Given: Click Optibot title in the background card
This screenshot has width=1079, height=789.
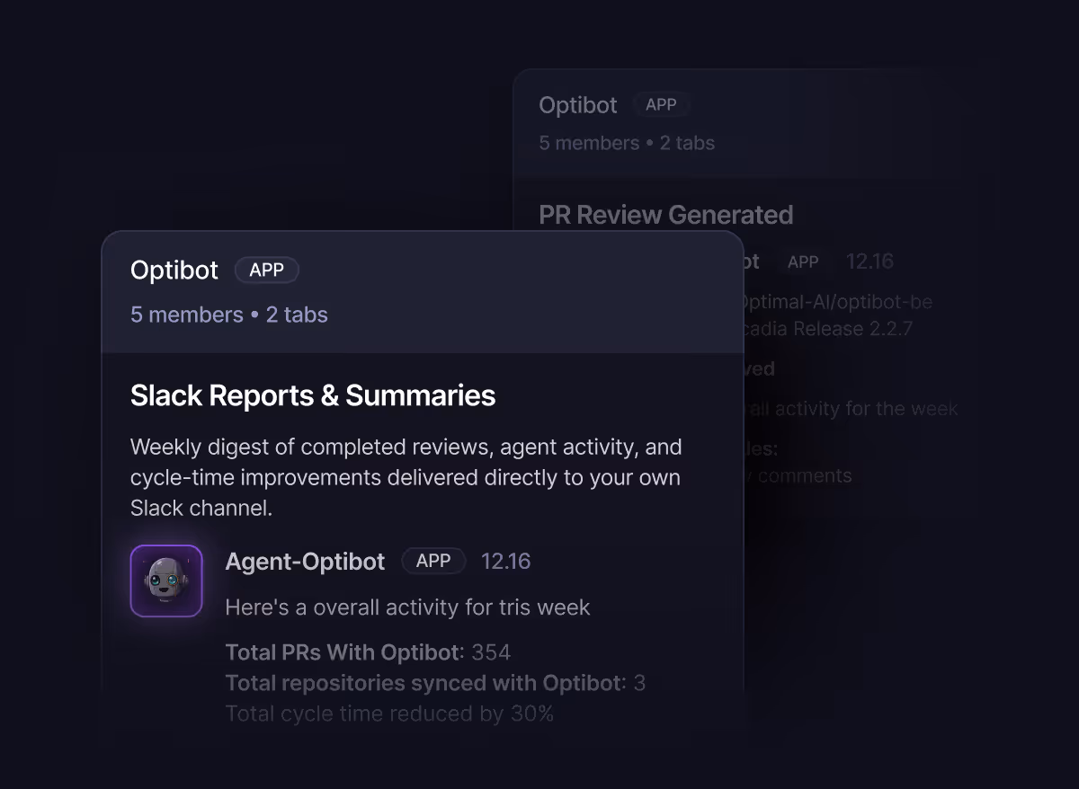Looking at the screenshot, I should click(x=578, y=105).
